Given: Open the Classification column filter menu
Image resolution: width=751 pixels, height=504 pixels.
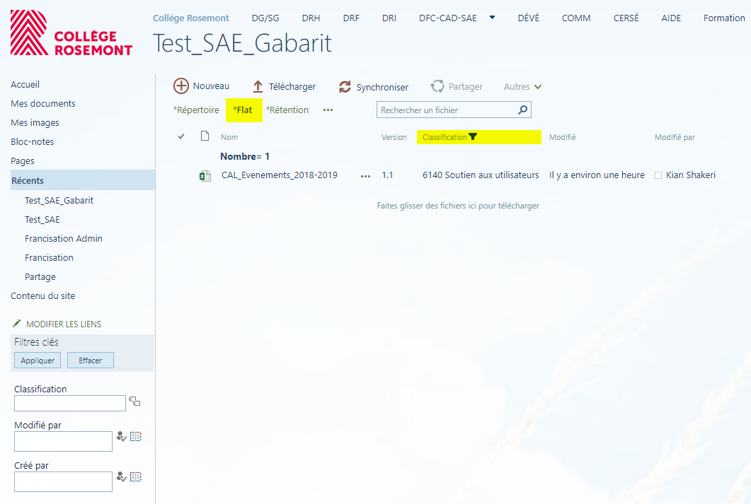Looking at the screenshot, I should 473,137.
